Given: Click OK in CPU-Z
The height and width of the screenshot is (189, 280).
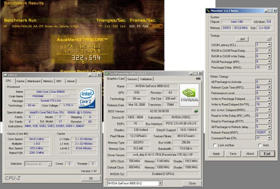Looking at the screenshot, I should point(91,178).
